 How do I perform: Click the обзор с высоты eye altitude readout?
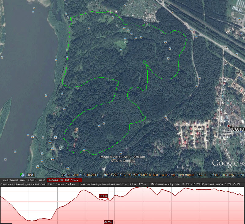(227, 175)
